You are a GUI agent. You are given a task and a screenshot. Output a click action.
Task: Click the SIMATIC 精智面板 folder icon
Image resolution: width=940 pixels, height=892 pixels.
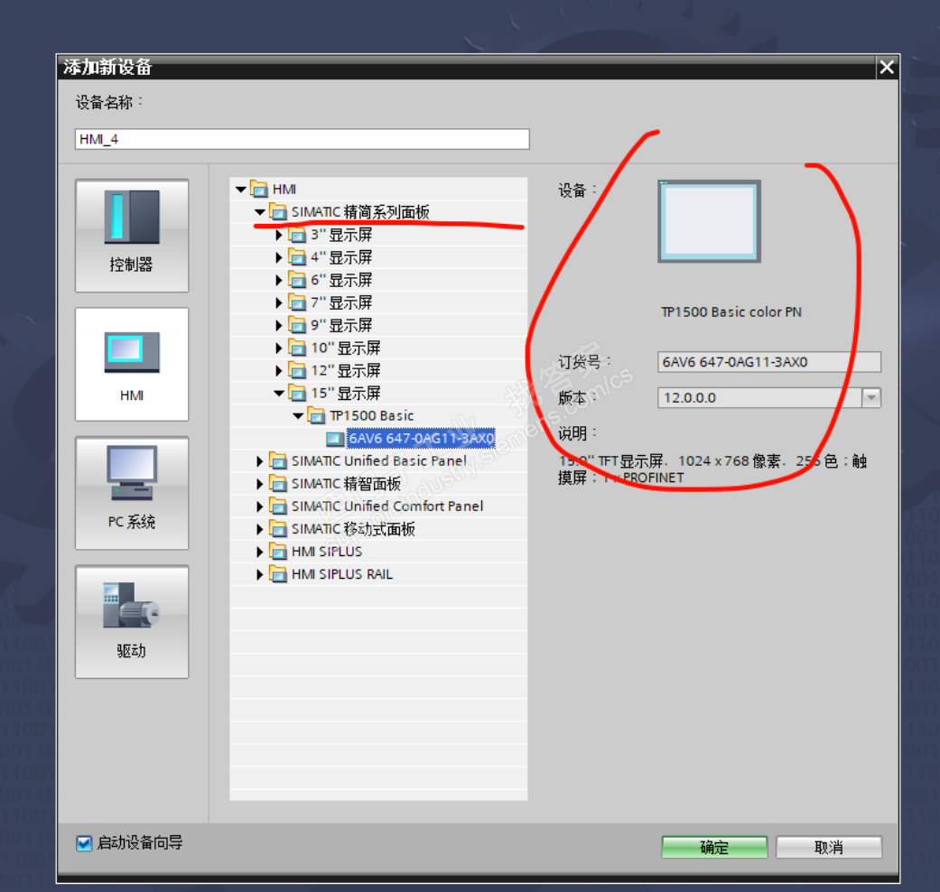tap(278, 483)
